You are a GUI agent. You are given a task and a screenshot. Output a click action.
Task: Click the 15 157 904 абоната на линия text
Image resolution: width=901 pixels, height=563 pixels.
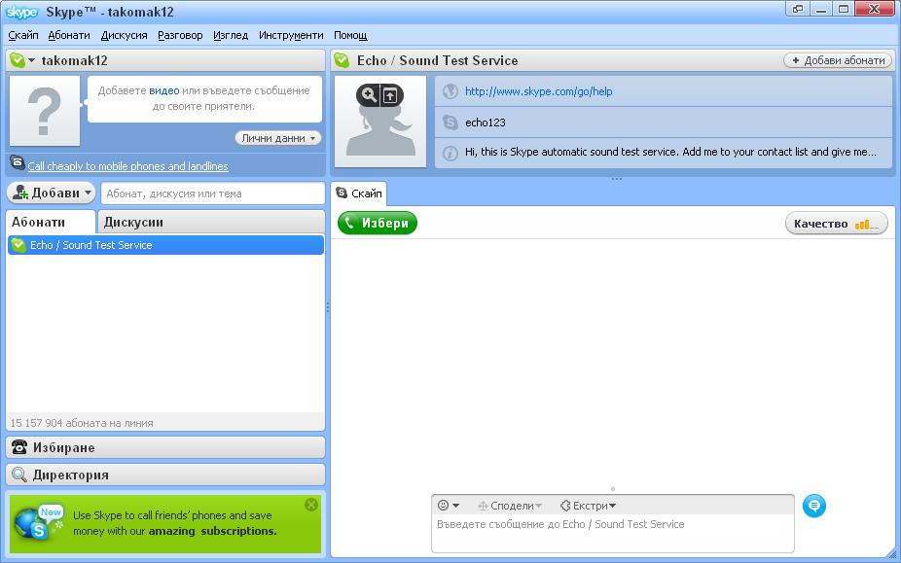82,423
